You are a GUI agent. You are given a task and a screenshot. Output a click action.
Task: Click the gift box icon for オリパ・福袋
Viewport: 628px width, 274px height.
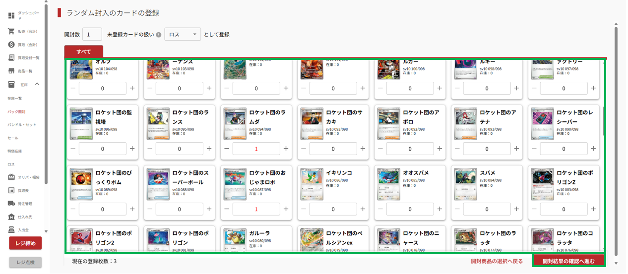pyautogui.click(x=11, y=177)
